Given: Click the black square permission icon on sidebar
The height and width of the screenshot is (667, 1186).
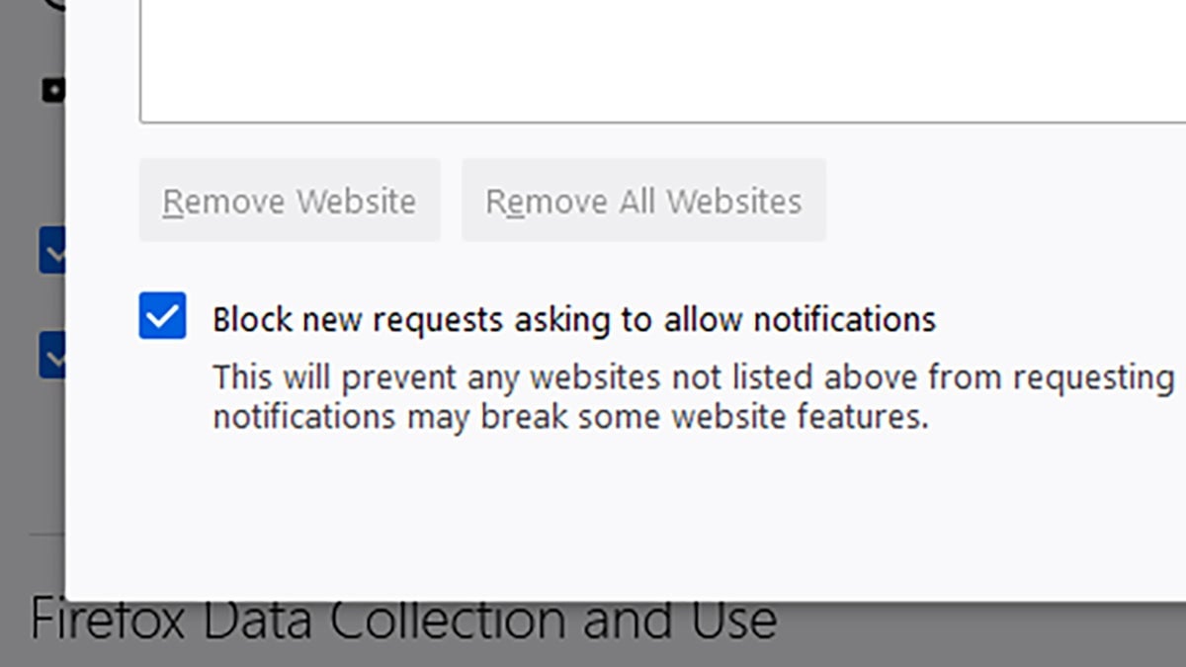Looking at the screenshot, I should pyautogui.click(x=54, y=91).
